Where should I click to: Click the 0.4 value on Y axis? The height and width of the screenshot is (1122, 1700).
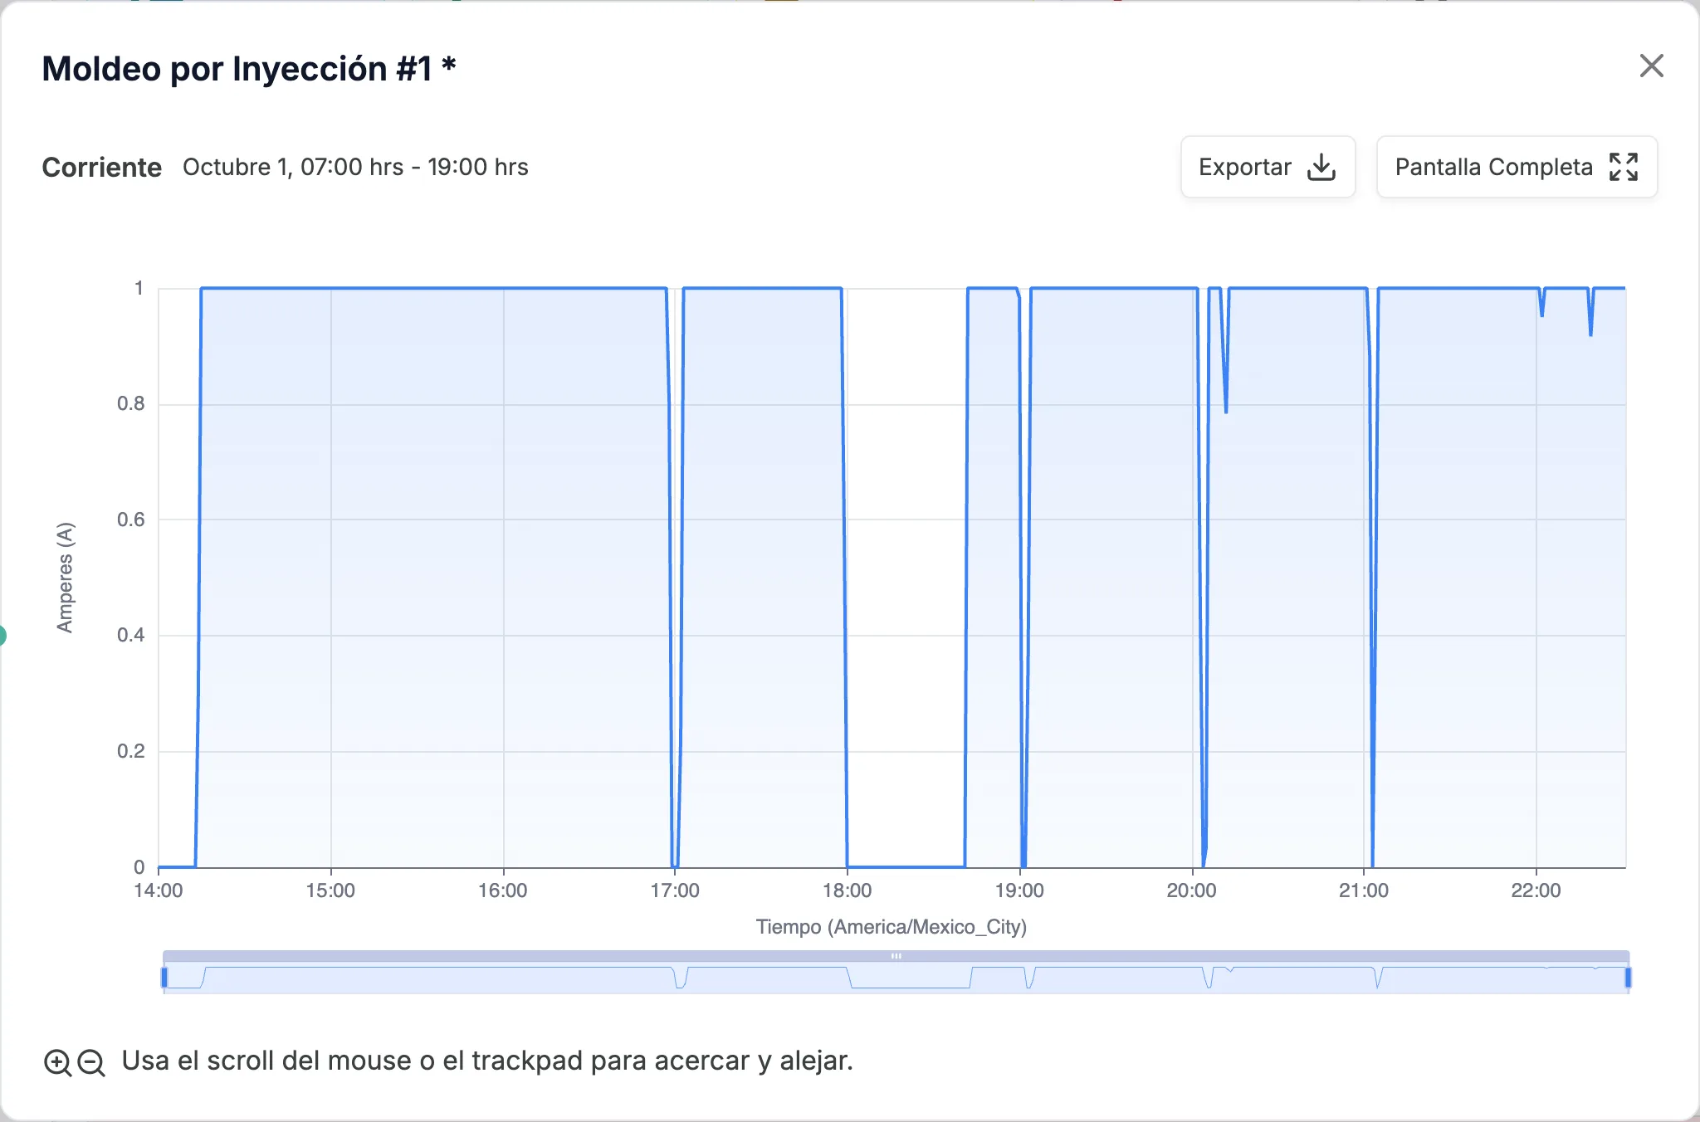point(131,636)
